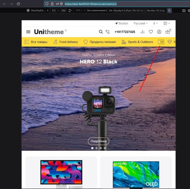Click the HERO 12 Black banner title
The height and width of the screenshot is (189, 190).
(x=99, y=62)
